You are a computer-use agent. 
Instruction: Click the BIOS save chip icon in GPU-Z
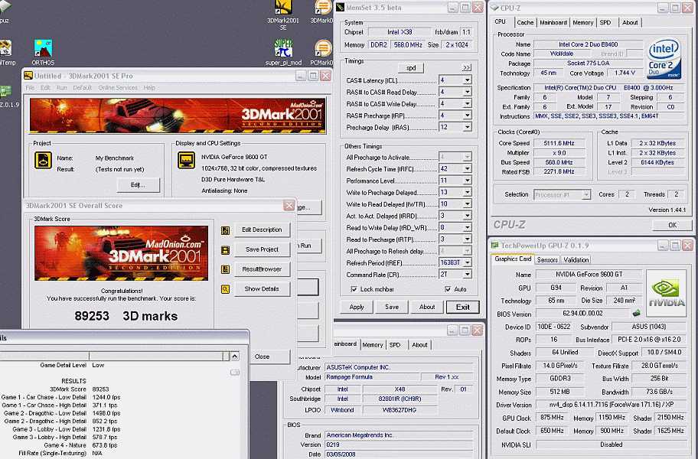[x=637, y=314]
